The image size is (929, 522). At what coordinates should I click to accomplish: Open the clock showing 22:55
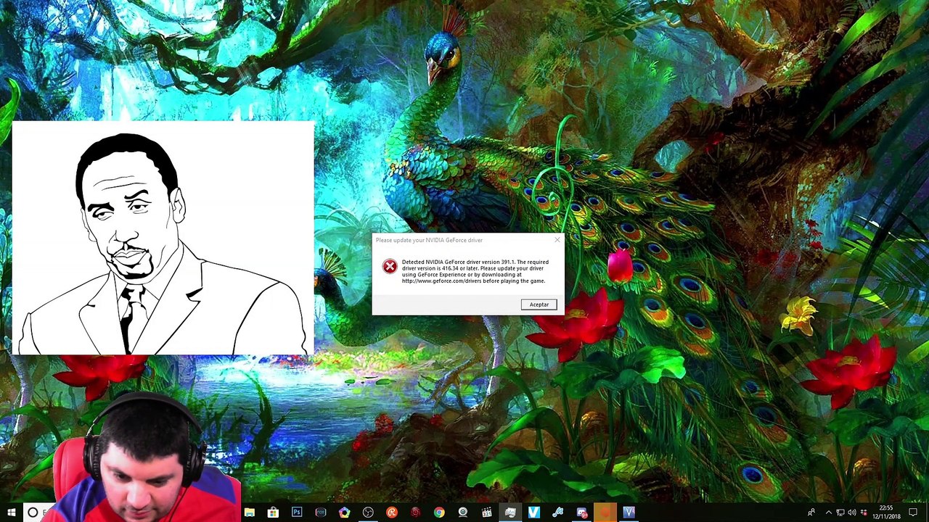pos(886,513)
